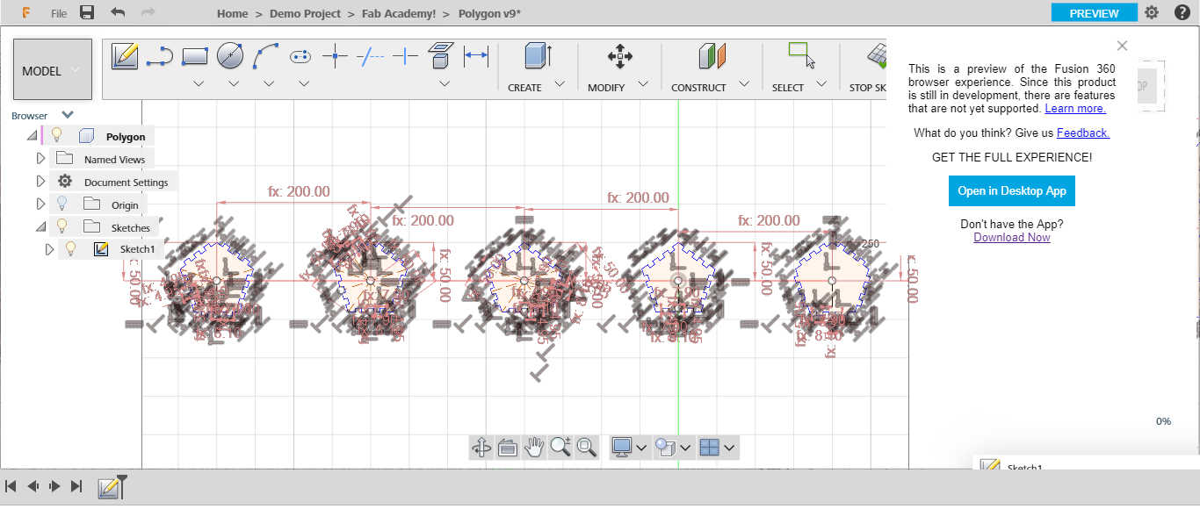Open dropdown arrow under the Slot tool
Viewport: 1200px width, 509px height.
pyautogui.click(x=303, y=83)
